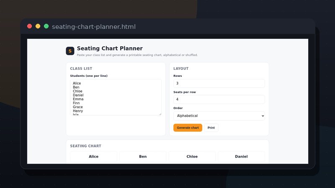Click the name Chloe in the student list

[x=77, y=91]
